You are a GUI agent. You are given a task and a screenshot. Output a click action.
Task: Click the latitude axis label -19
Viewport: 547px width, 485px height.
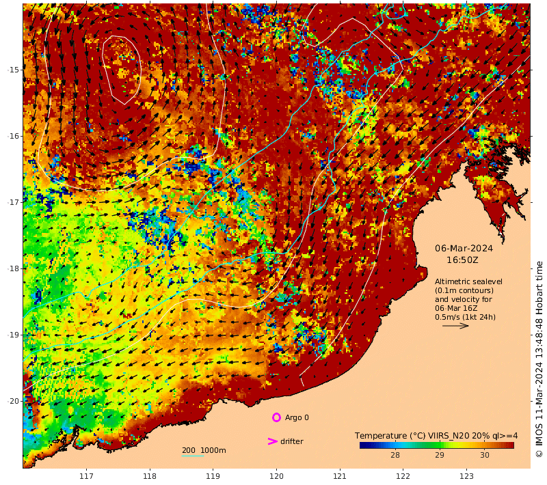pyautogui.click(x=13, y=335)
